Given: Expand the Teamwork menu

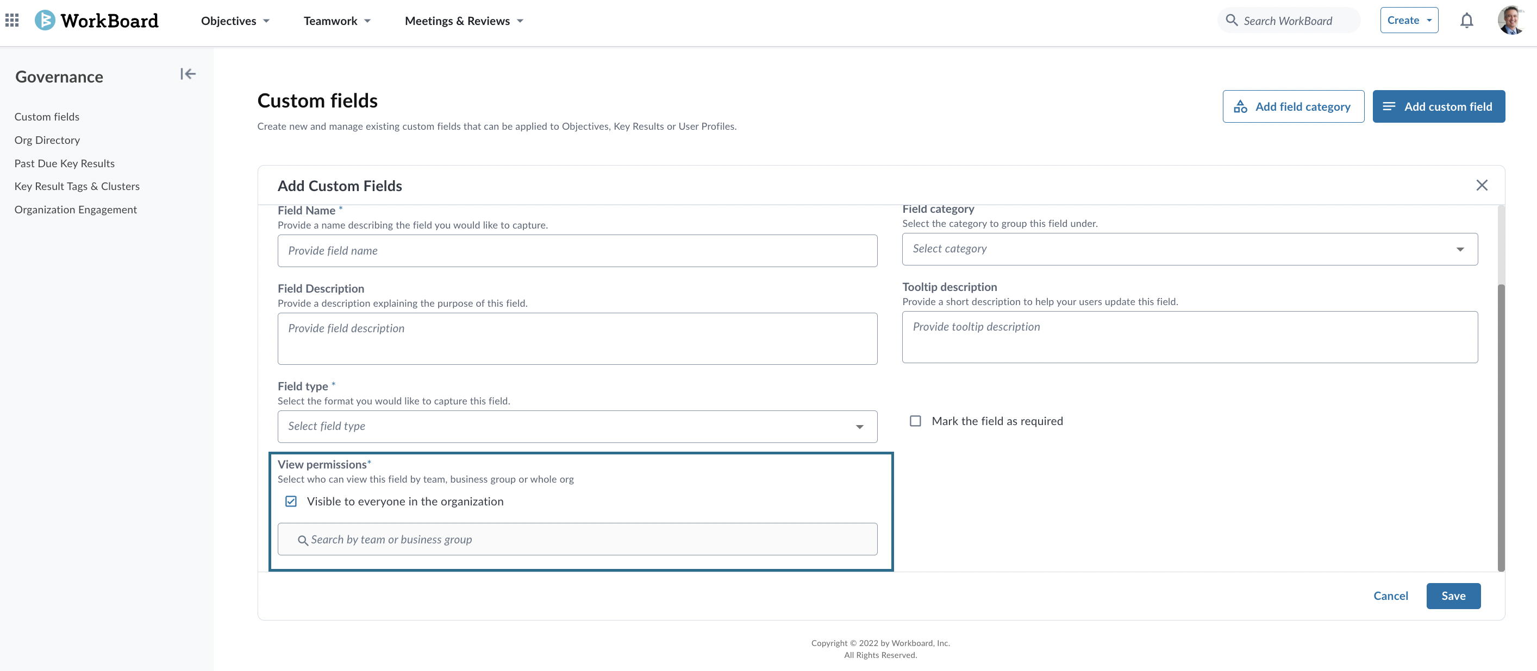Looking at the screenshot, I should [337, 21].
